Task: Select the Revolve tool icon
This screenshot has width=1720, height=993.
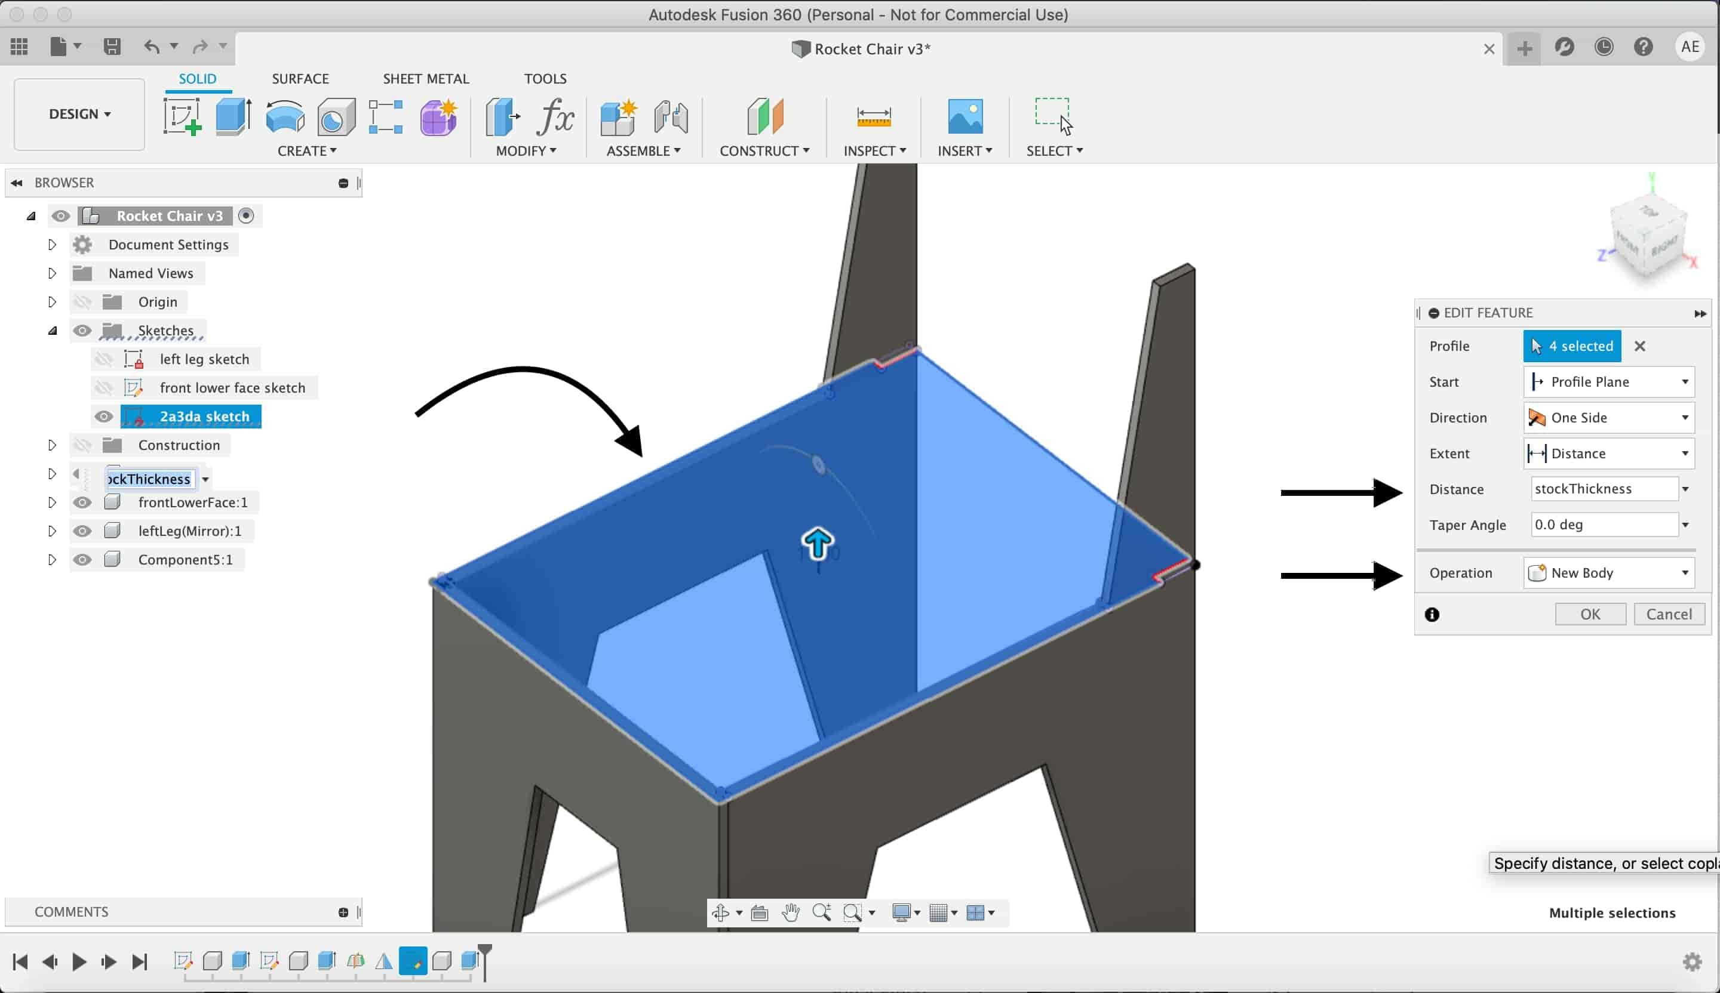Action: click(x=285, y=116)
